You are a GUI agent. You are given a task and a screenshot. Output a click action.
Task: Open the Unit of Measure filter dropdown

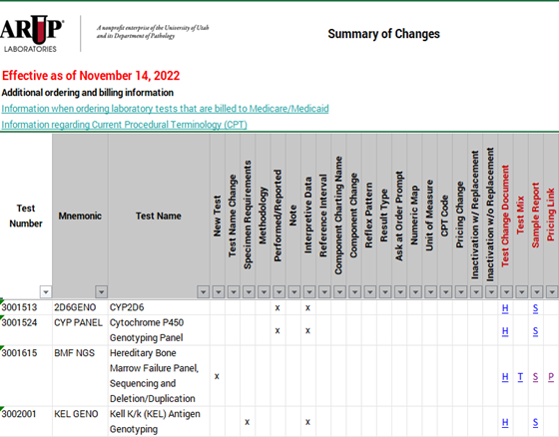[430, 292]
